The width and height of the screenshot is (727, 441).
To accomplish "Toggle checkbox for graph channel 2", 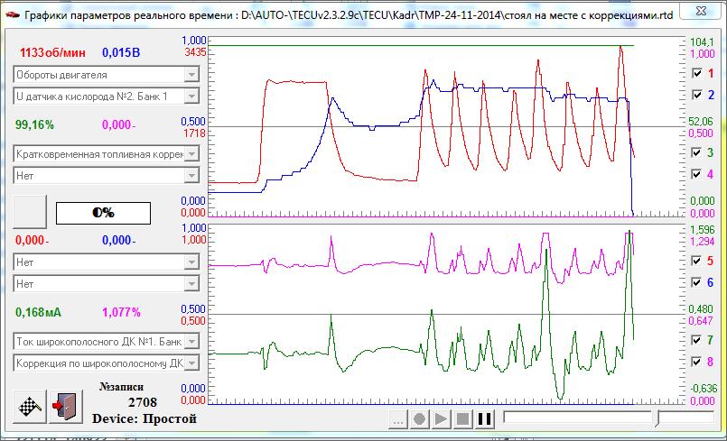I will click(x=696, y=95).
